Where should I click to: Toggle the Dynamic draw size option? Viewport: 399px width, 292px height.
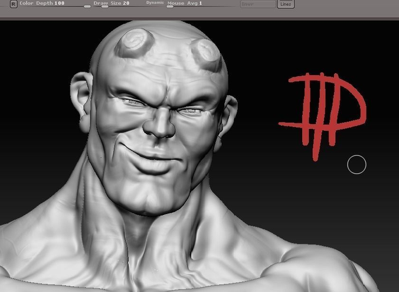[155, 3]
